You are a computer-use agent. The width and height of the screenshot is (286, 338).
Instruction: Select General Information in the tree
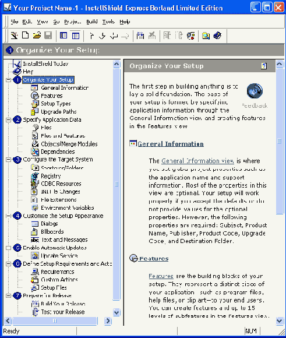65,88
